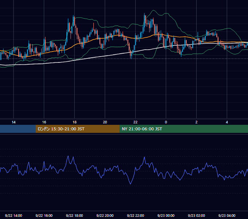Click the blue session bar before London
Screen dimensions: 248x219
pos(18,129)
